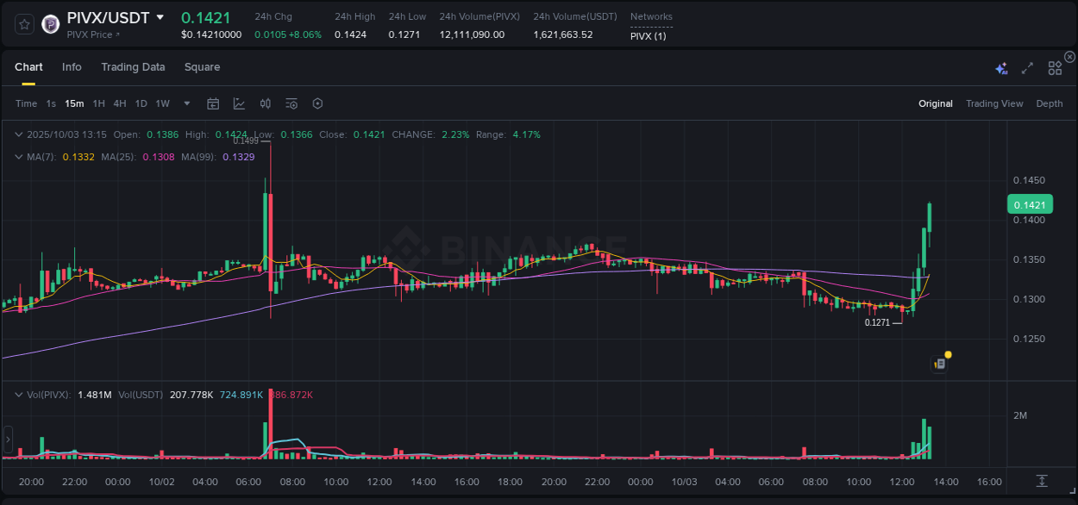Image resolution: width=1078 pixels, height=505 pixels.
Task: Collapse the MA indicator row chevron
Action: click(x=19, y=157)
